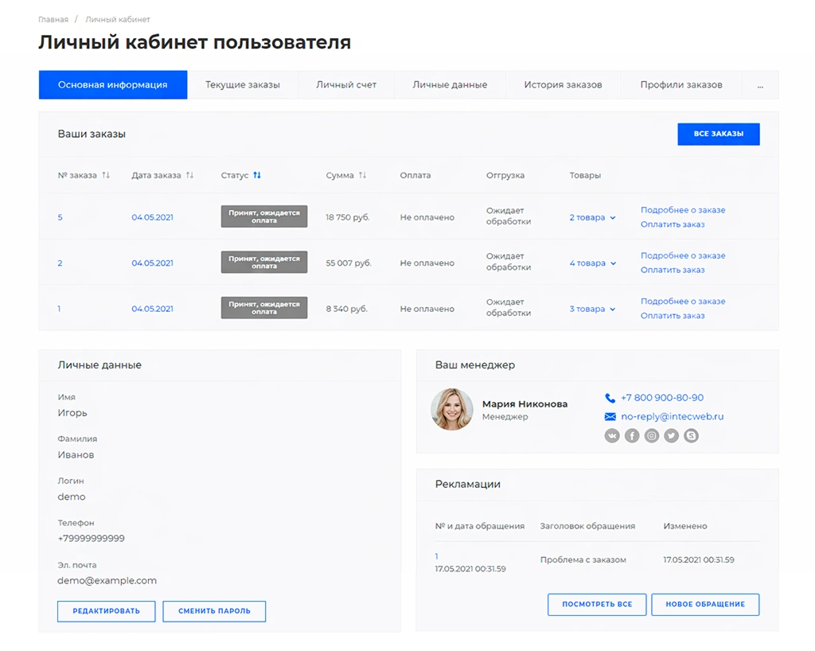This screenshot has height=651, width=815.
Task: Switch to the Текущие заказы tab
Action: [242, 84]
